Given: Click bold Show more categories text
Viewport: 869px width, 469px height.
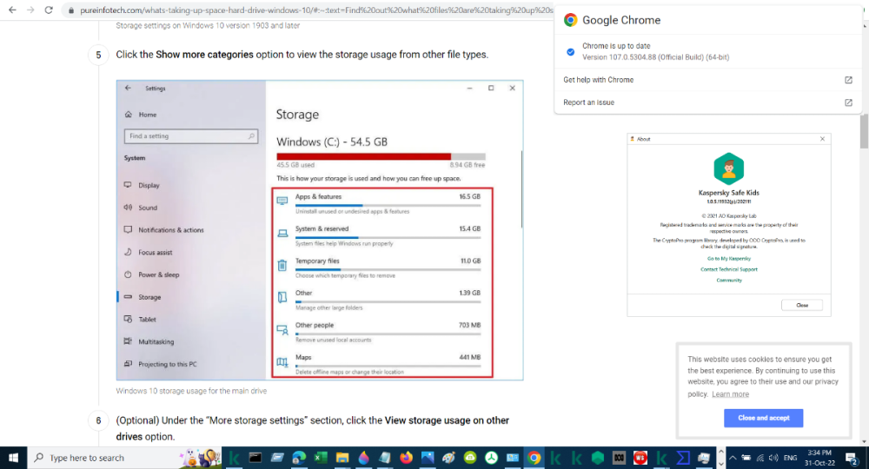Looking at the screenshot, I should (204, 54).
